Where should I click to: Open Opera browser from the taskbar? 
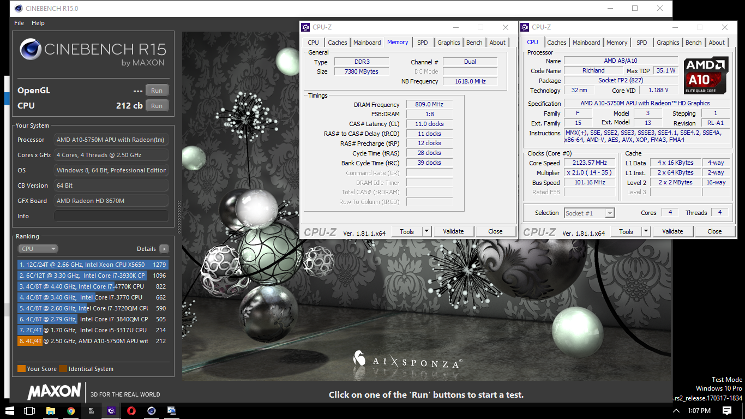[131, 411]
